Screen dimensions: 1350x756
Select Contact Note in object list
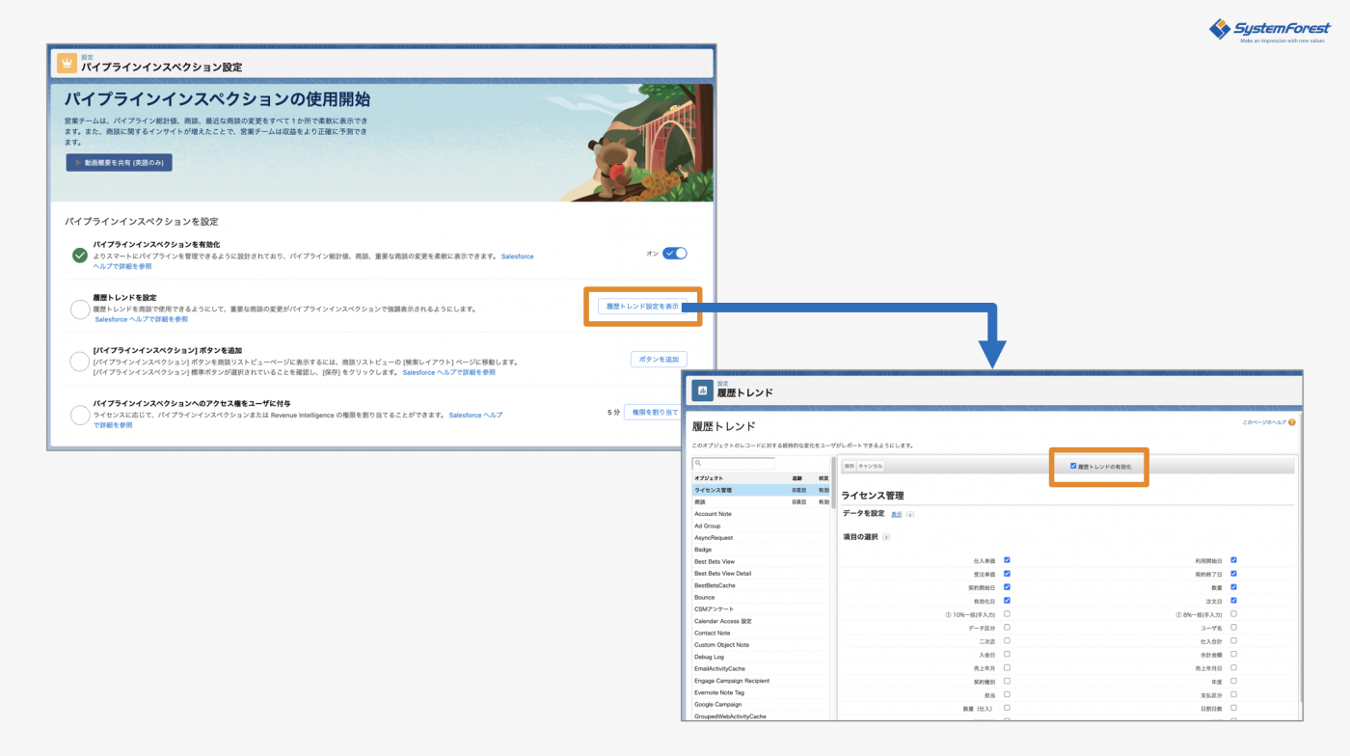[761, 633]
